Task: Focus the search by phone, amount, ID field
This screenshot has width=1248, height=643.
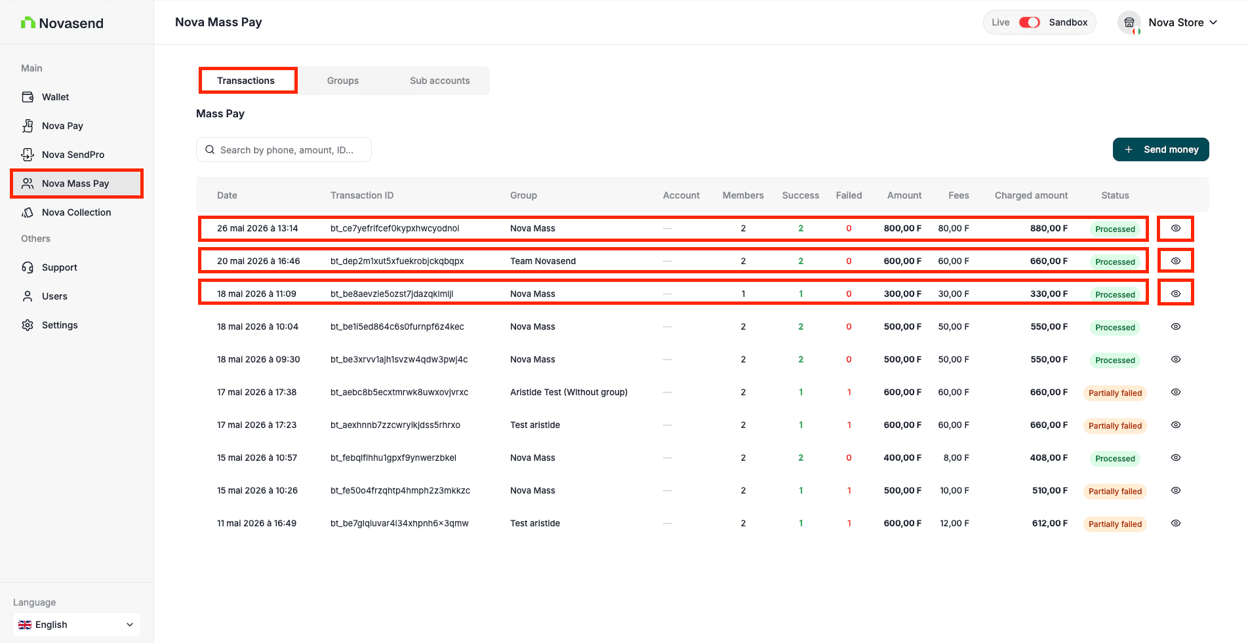Action: [284, 149]
